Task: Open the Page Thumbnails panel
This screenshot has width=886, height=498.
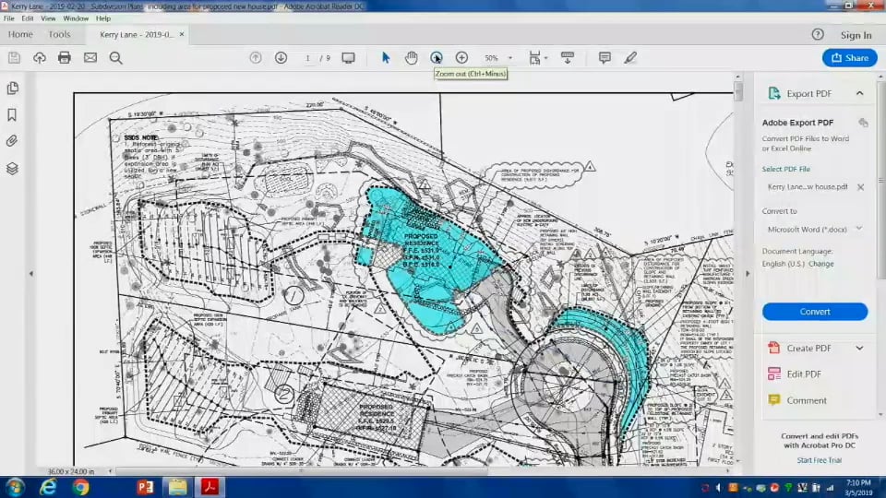Action: coord(12,89)
